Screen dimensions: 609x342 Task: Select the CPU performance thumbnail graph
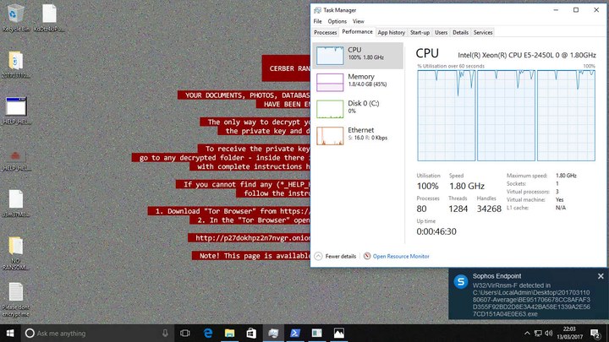(330, 55)
